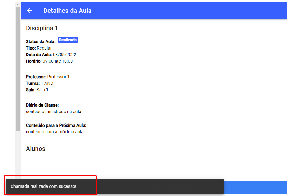
Task: Click the Tipo value Regular
Action: point(44,48)
